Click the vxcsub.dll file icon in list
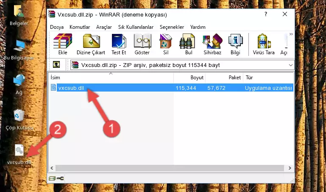The height and width of the screenshot is (192, 326). [53, 87]
